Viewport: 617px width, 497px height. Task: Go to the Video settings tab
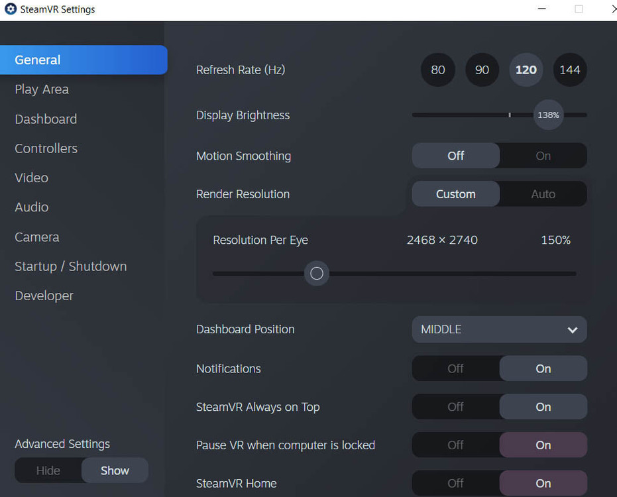point(32,178)
